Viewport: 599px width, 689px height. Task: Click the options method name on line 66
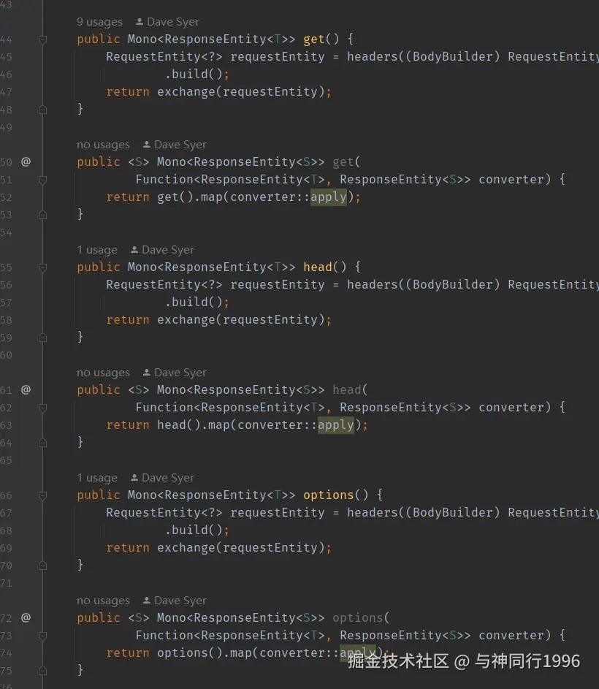point(329,495)
